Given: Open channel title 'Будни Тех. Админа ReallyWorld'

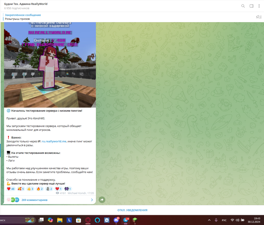Looking at the screenshot, I should tap(26, 4).
